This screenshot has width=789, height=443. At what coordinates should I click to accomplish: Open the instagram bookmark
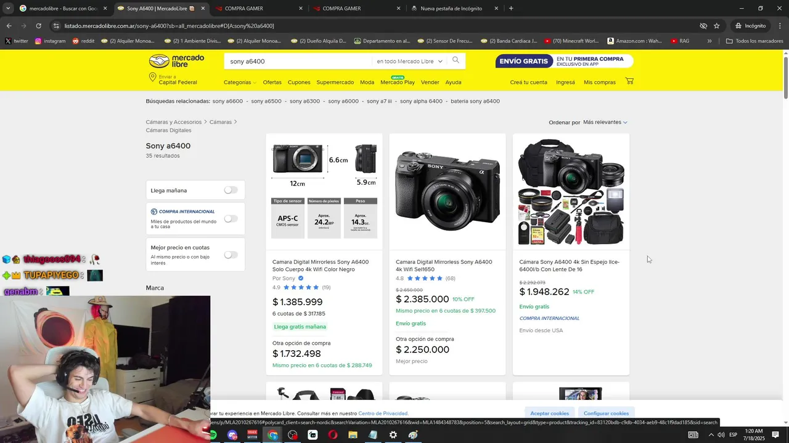pyautogui.click(x=51, y=41)
